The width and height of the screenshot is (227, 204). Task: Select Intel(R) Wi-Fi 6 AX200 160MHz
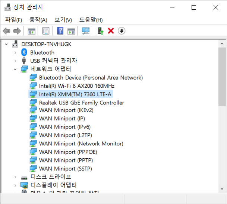[77, 86]
